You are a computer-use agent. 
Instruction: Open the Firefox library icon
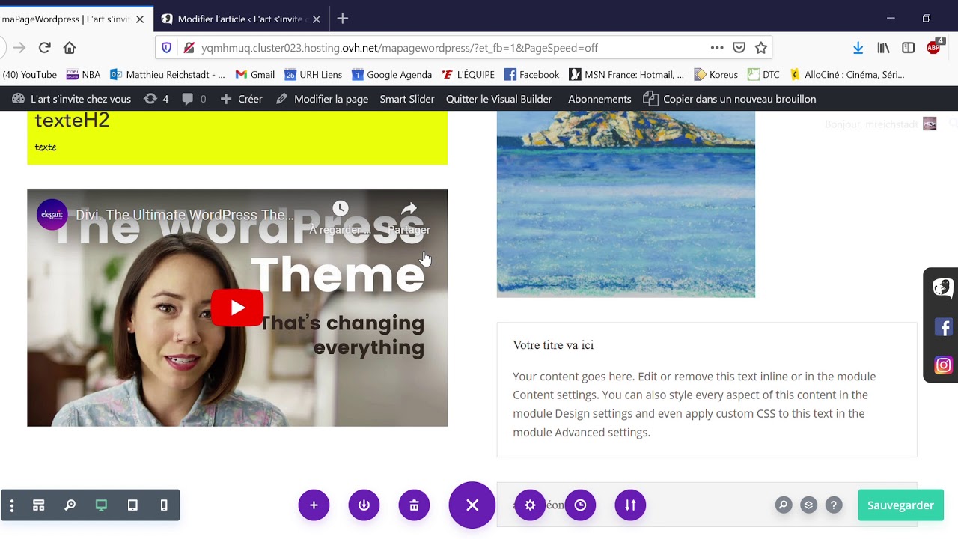(x=884, y=48)
